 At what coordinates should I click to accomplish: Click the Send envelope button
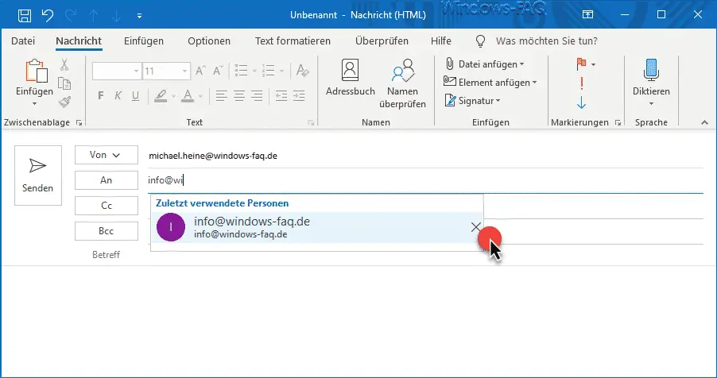(38, 175)
